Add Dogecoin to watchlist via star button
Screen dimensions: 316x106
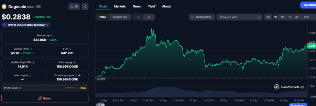coord(74,7)
